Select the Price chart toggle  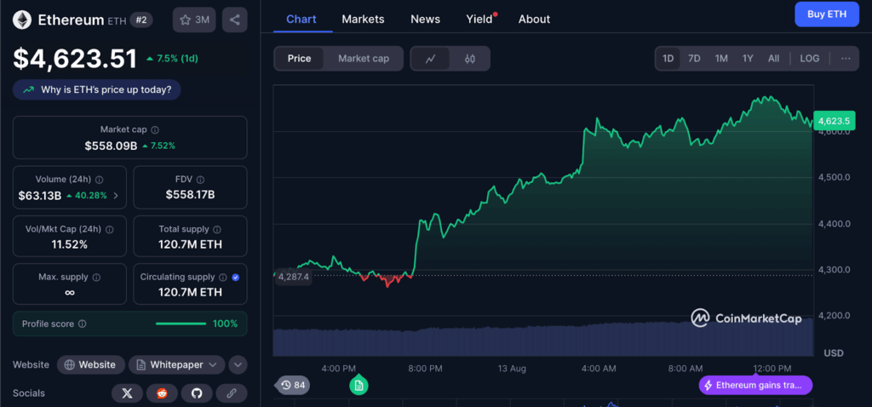300,59
